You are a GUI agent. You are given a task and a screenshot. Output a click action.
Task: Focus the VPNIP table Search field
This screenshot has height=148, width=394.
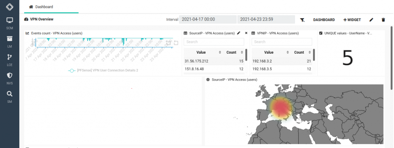click(x=282, y=42)
